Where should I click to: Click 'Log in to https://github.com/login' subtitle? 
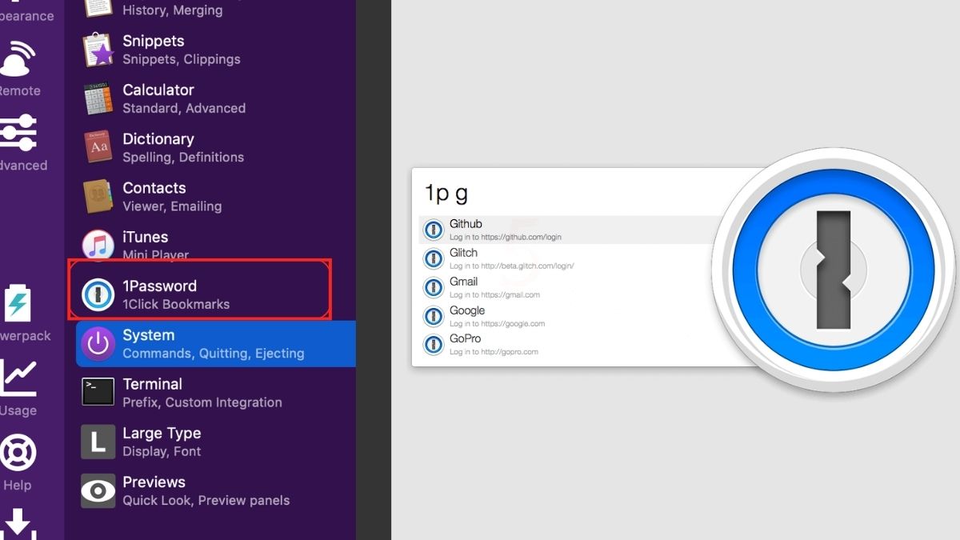(505, 238)
